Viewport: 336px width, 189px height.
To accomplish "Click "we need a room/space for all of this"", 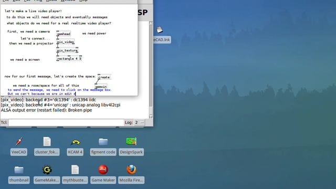I will point(46,86).
